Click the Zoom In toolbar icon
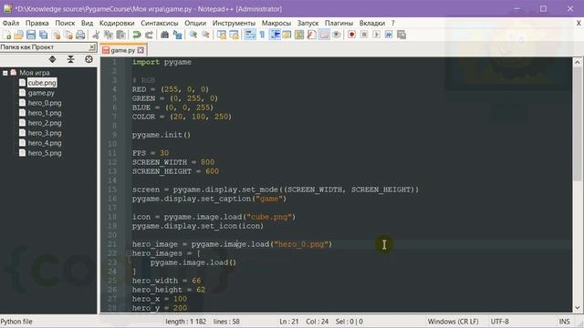 tap(193, 35)
